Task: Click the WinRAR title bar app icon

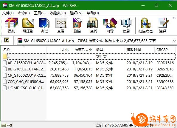Action: (x=5, y=5)
